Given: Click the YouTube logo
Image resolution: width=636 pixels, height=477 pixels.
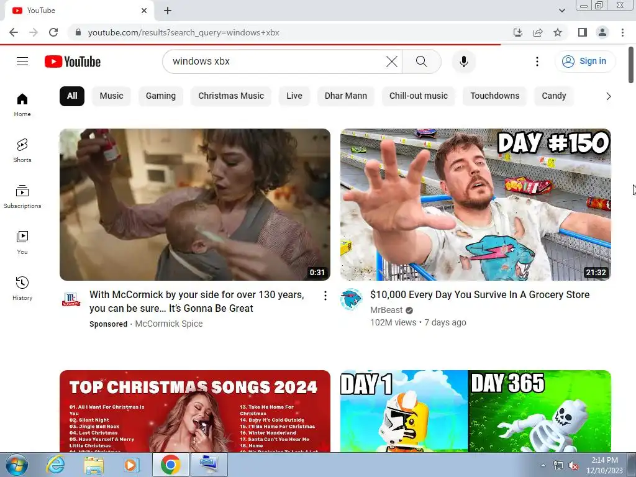Looking at the screenshot, I should (73, 61).
